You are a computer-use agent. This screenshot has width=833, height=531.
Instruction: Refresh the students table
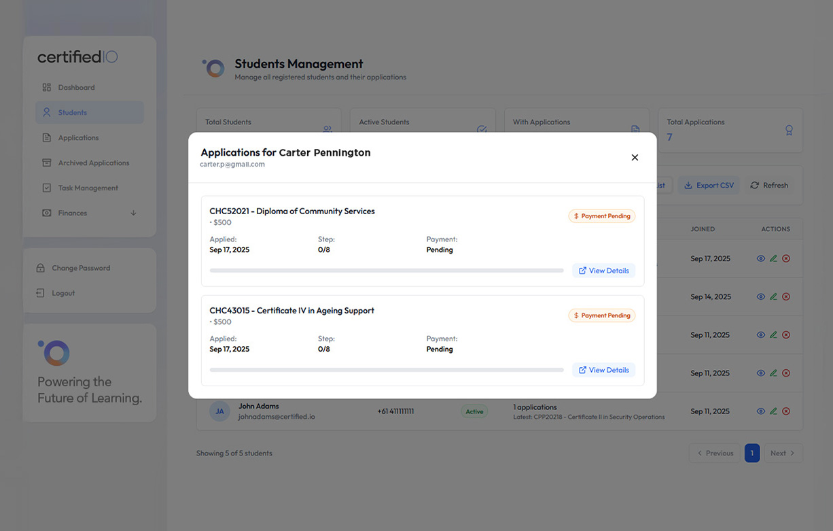point(769,186)
